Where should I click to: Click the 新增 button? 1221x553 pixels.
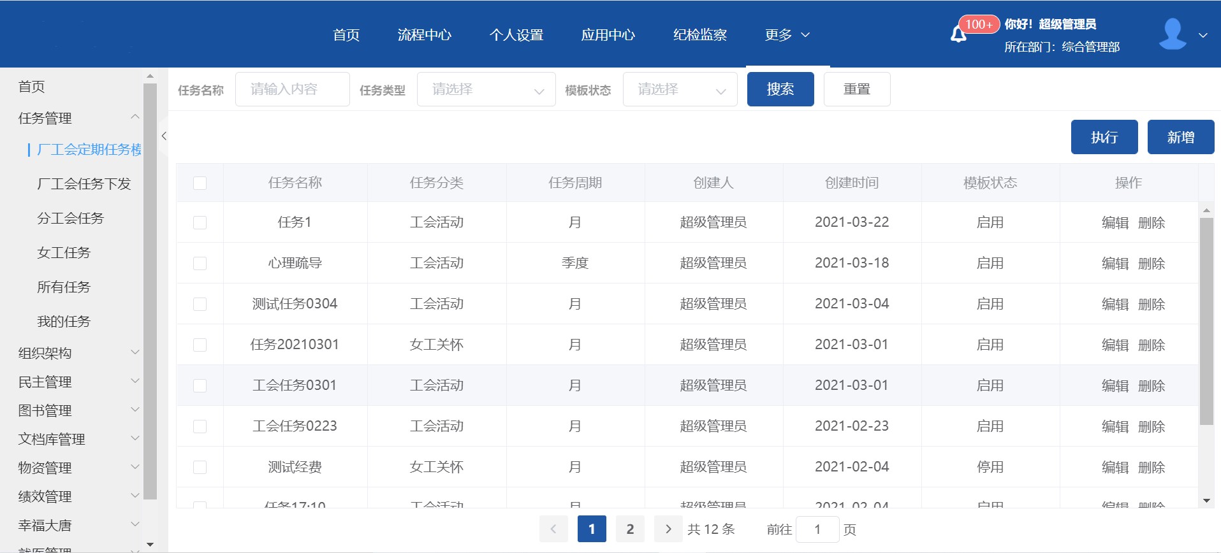coord(1180,137)
